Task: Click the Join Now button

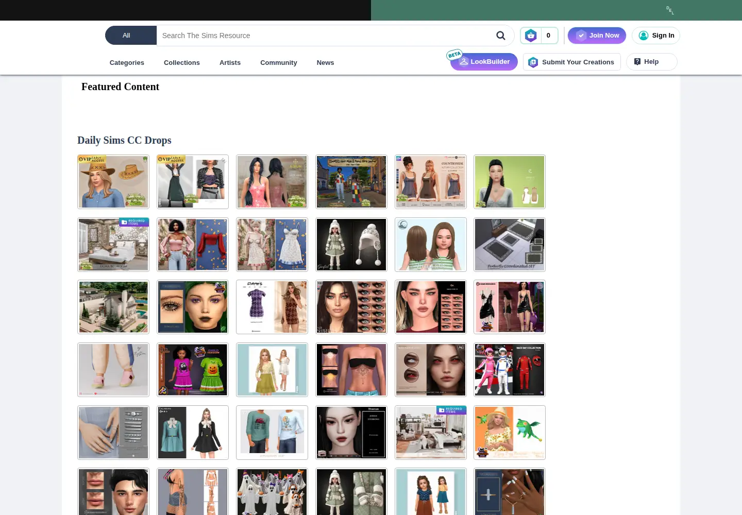Action: click(597, 36)
